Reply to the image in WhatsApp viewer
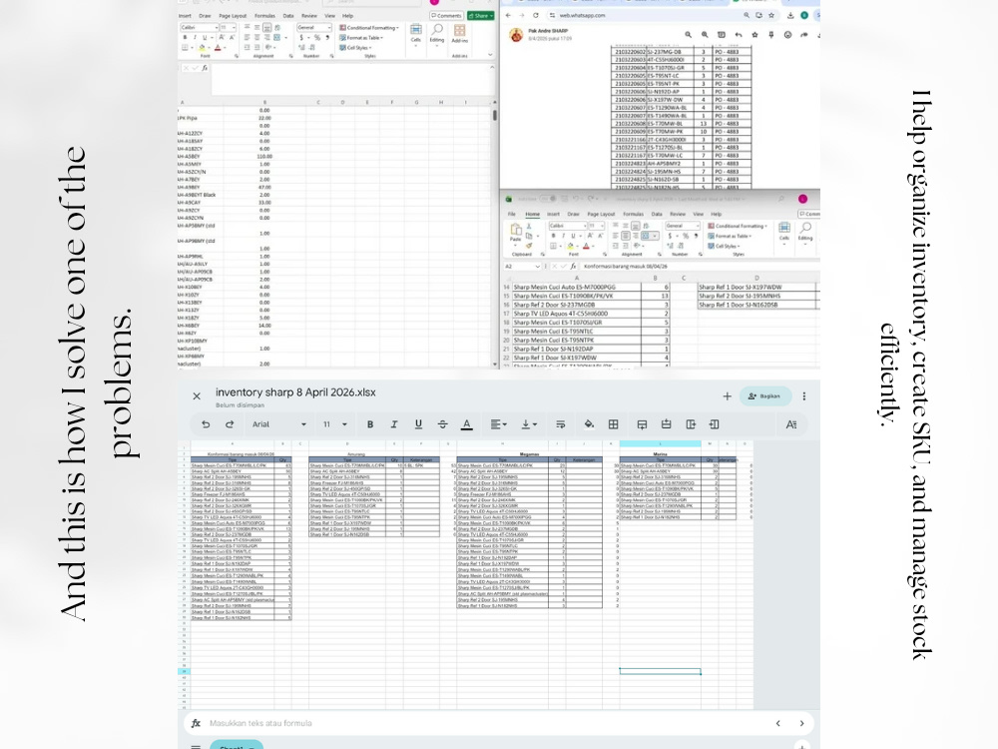The image size is (998, 749). pyautogui.click(x=738, y=35)
